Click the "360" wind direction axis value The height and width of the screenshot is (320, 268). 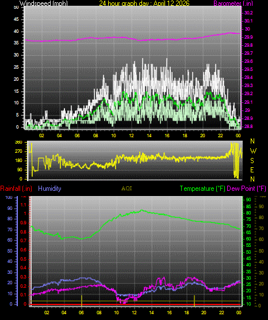point(18,142)
